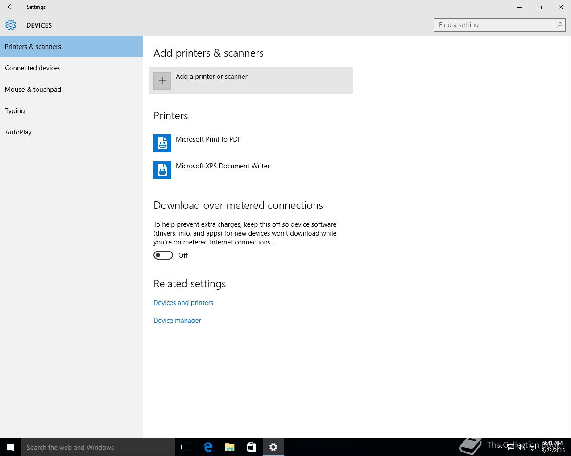Image resolution: width=571 pixels, height=456 pixels.
Task: Click the Search the web and Windows box
Action: pyautogui.click(x=98, y=447)
